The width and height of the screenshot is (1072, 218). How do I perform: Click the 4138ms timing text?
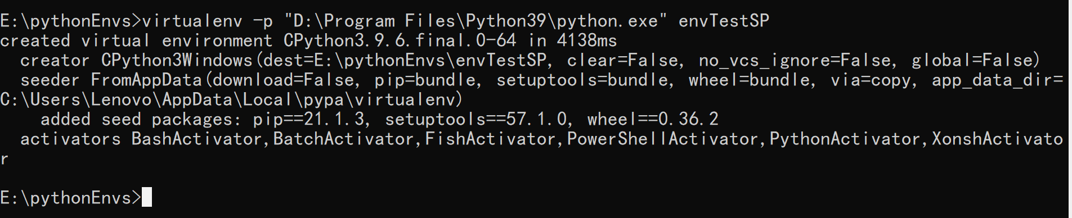pyautogui.click(x=586, y=40)
